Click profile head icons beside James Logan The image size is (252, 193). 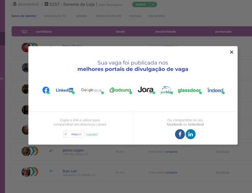pyautogui.click(x=34, y=151)
